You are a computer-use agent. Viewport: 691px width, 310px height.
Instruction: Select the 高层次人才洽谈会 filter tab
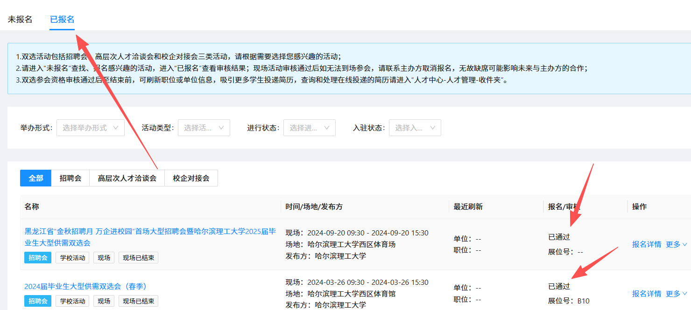coord(127,178)
